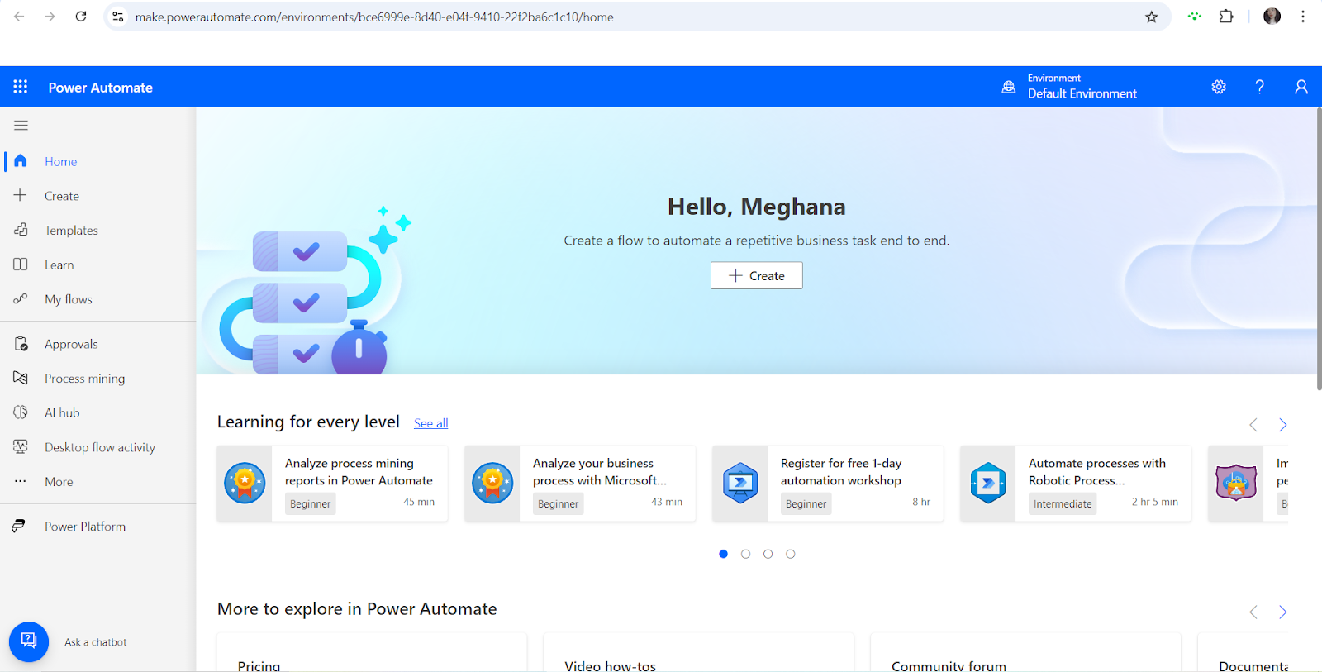Click the Environment picker icon
The width and height of the screenshot is (1322, 672).
pyautogui.click(x=1009, y=87)
